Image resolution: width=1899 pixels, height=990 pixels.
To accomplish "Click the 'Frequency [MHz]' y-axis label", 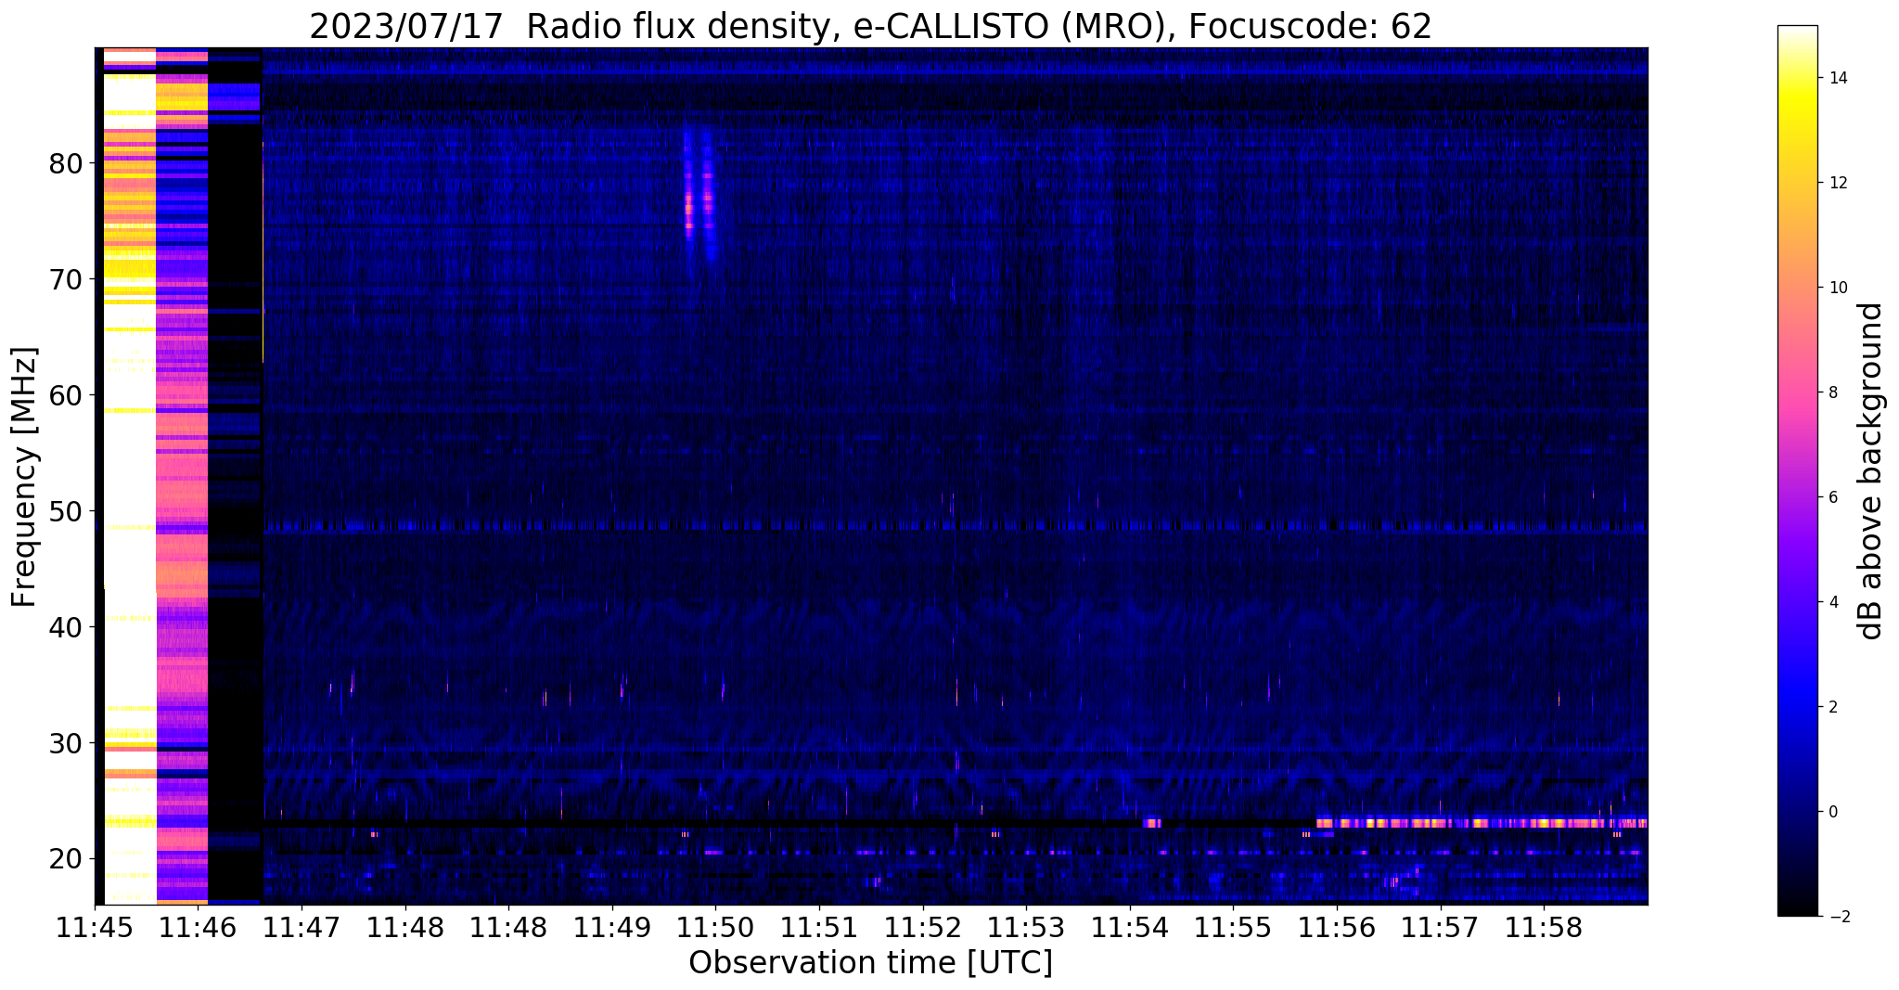I will (24, 477).
